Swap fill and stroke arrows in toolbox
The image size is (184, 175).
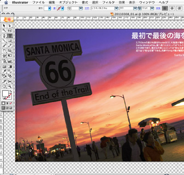tap(11, 91)
